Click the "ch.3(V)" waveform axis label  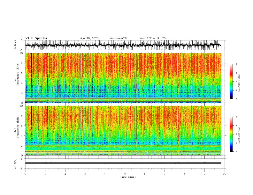(15, 163)
